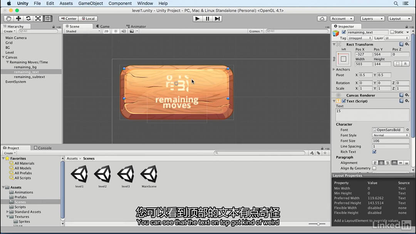Select the Rotate tool

28,18
